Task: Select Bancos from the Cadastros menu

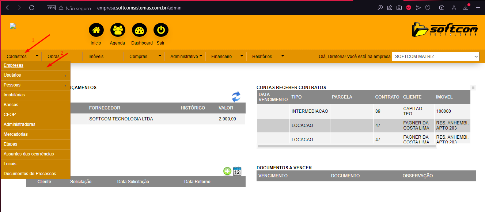Action: coord(11,105)
